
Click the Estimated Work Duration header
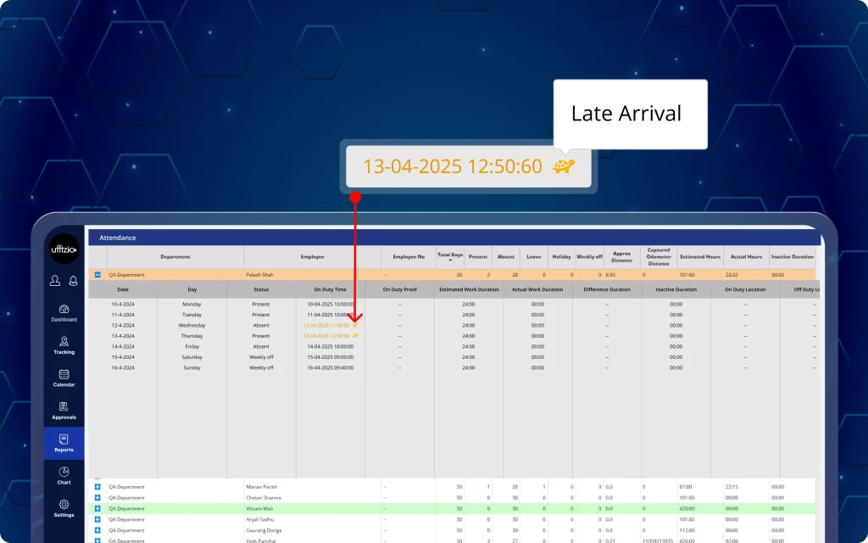click(469, 290)
